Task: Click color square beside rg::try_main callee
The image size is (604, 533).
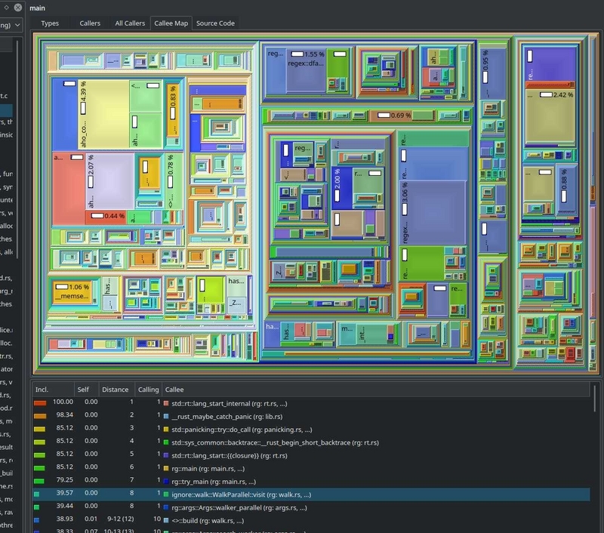Action: pyautogui.click(x=166, y=482)
